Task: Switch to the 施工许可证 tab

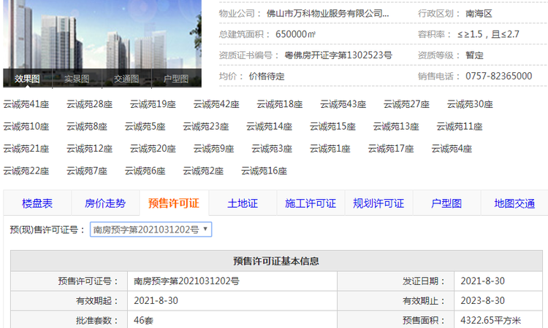Action: (x=311, y=203)
